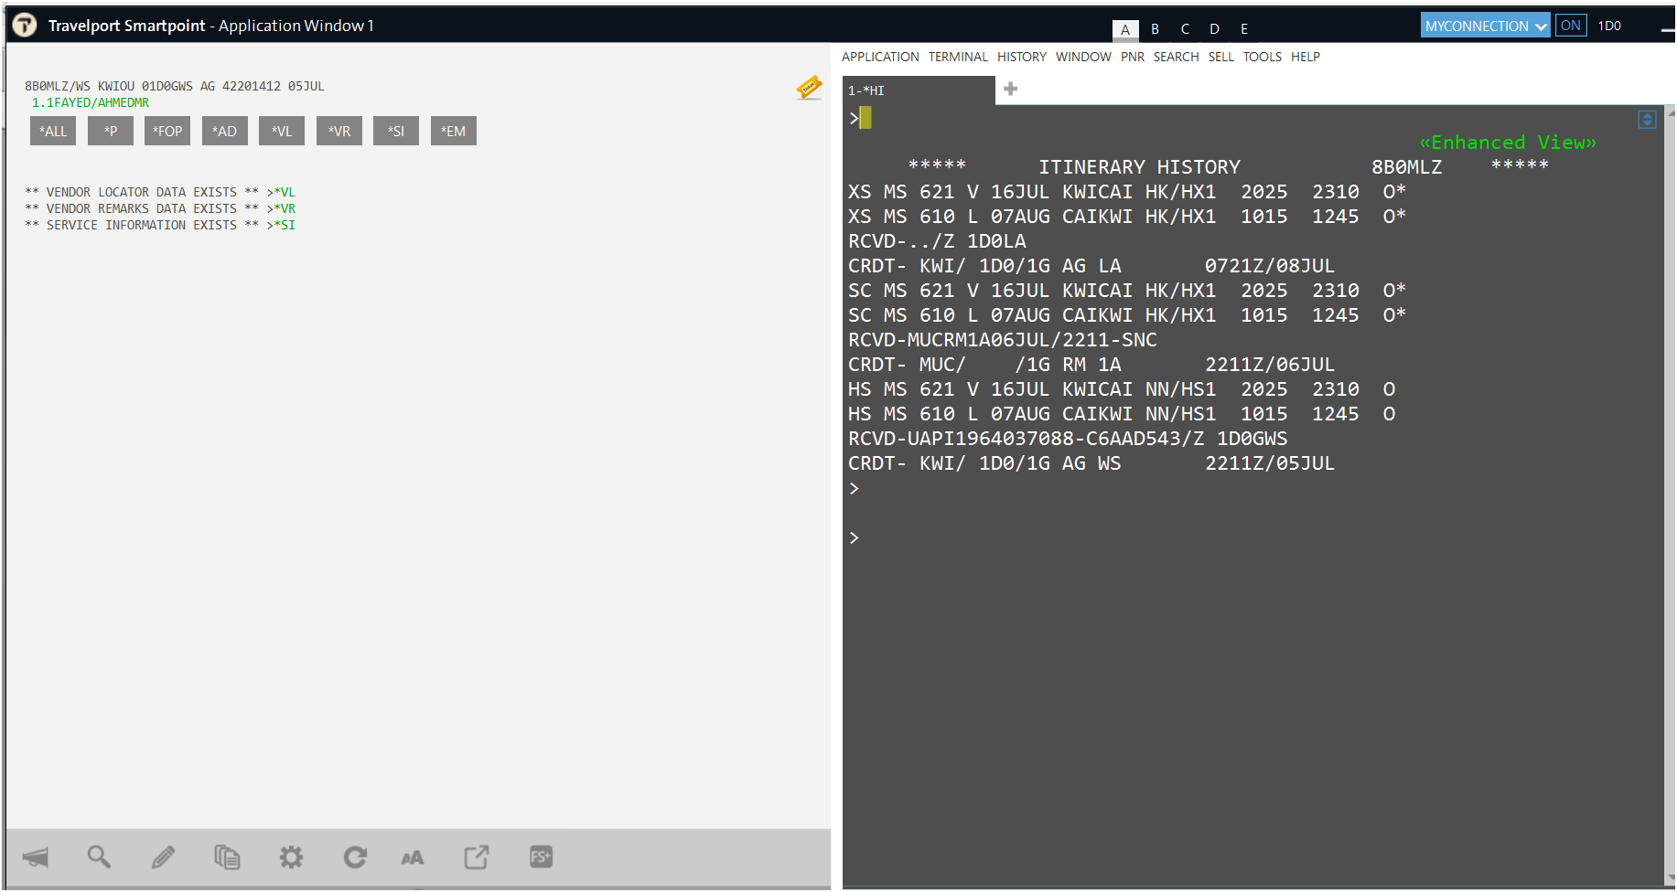The height and width of the screenshot is (892, 1677).
Task: Open the SELL menu
Action: 1220,57
